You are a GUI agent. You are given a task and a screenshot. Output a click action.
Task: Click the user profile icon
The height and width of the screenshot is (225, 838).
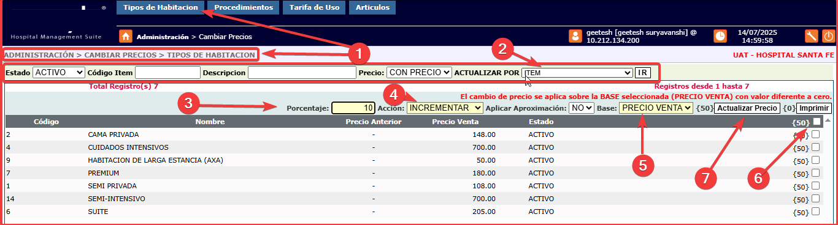575,36
